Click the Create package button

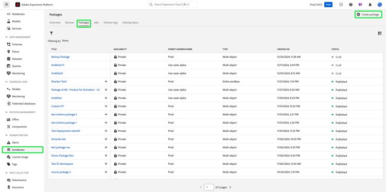(368, 14)
